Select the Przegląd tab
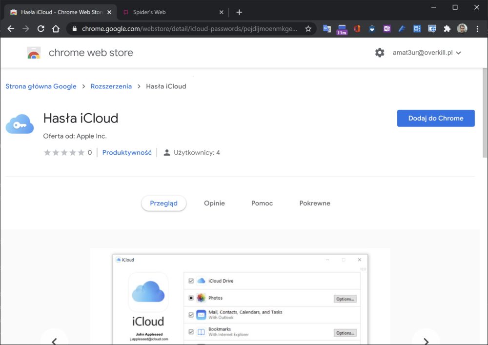The width and height of the screenshot is (488, 345). click(x=163, y=203)
